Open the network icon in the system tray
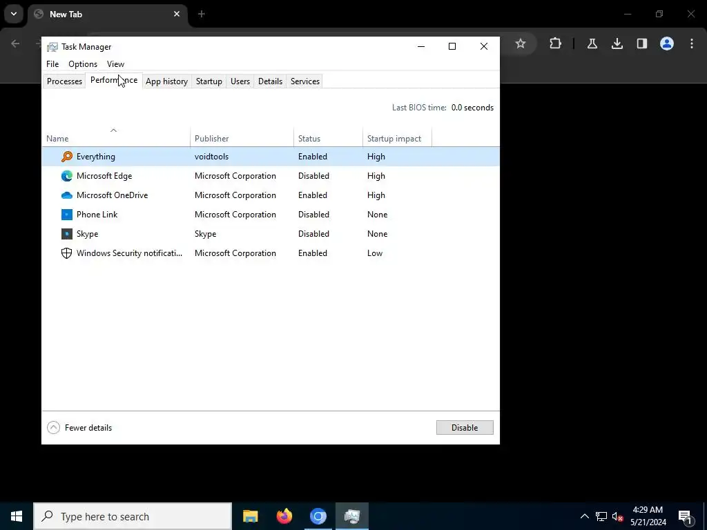Image resolution: width=707 pixels, height=530 pixels. point(601,516)
